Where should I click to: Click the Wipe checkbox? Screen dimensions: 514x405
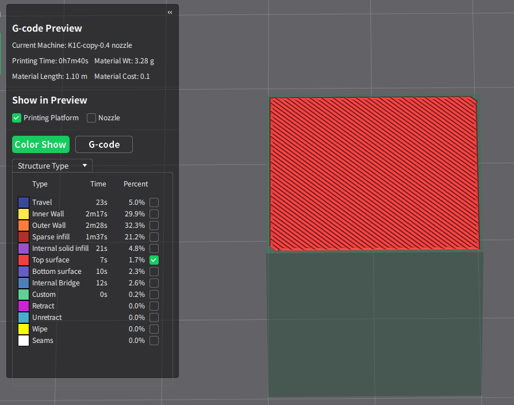pyautogui.click(x=154, y=329)
